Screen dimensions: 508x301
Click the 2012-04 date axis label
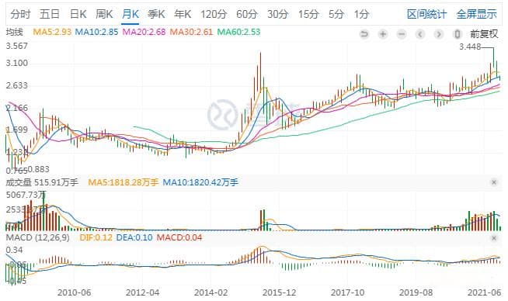pyautogui.click(x=143, y=292)
